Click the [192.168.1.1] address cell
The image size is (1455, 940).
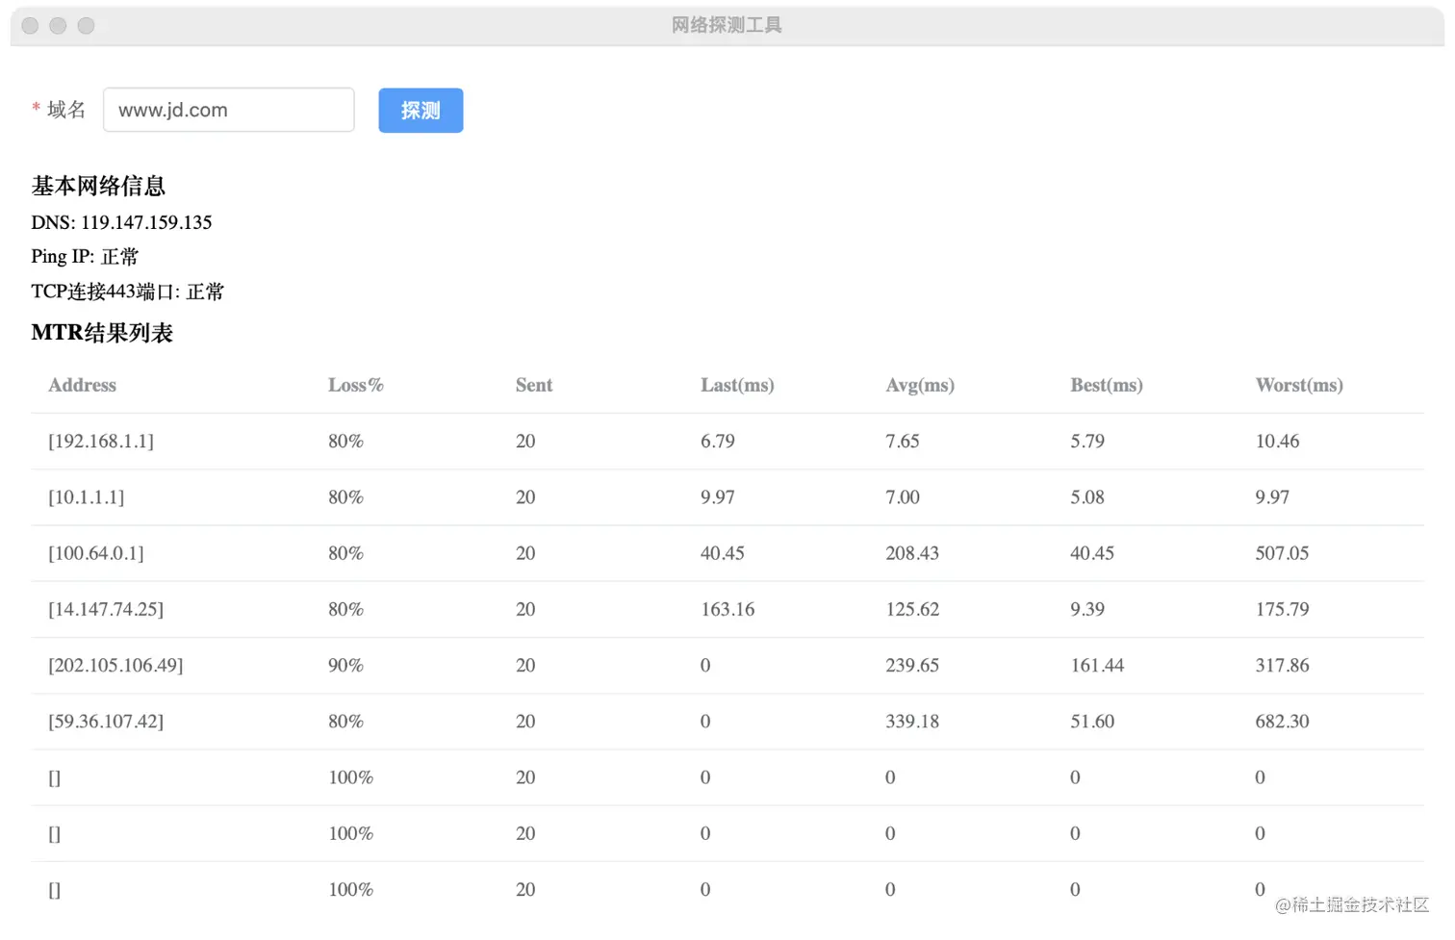101,441
